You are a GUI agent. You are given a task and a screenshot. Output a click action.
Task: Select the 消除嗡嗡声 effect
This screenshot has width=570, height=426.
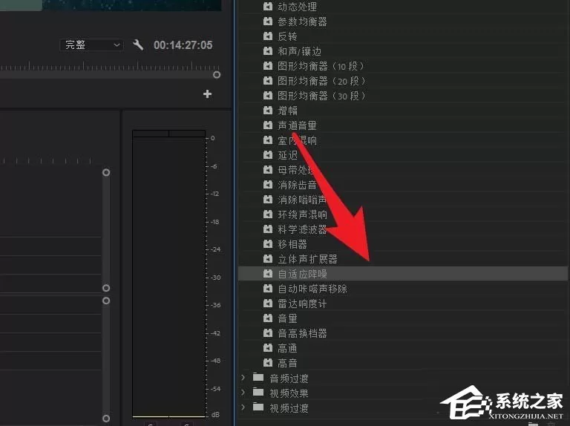pos(303,200)
